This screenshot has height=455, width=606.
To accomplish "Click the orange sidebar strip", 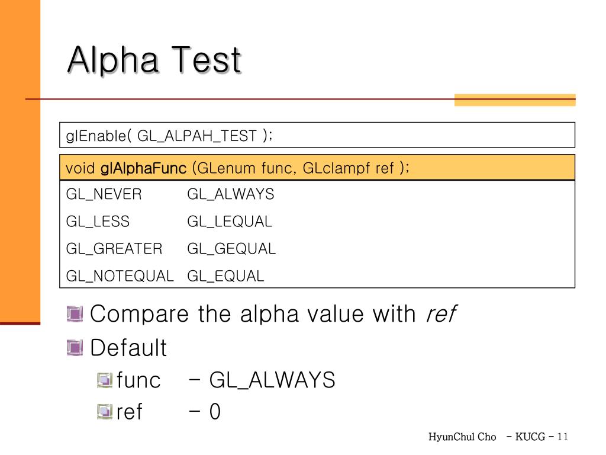I will tap(20, 161).
